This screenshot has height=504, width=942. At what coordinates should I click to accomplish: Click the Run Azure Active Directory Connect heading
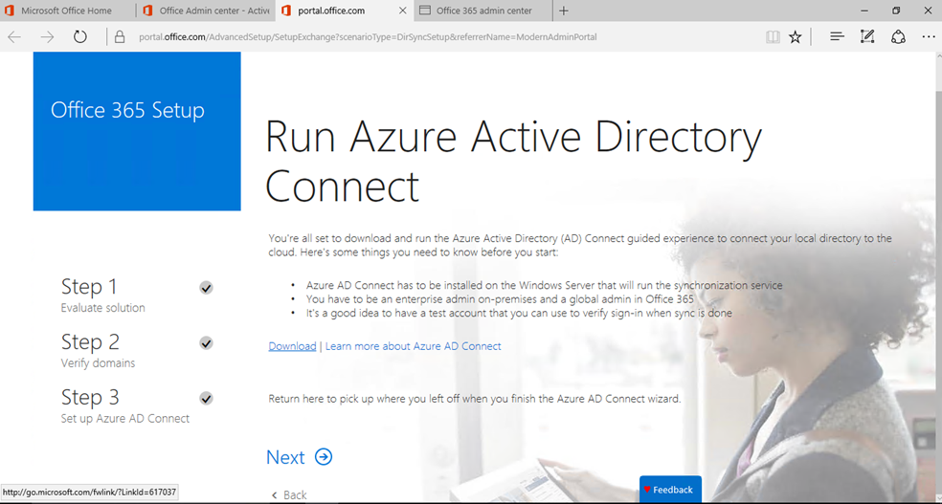coord(514,161)
